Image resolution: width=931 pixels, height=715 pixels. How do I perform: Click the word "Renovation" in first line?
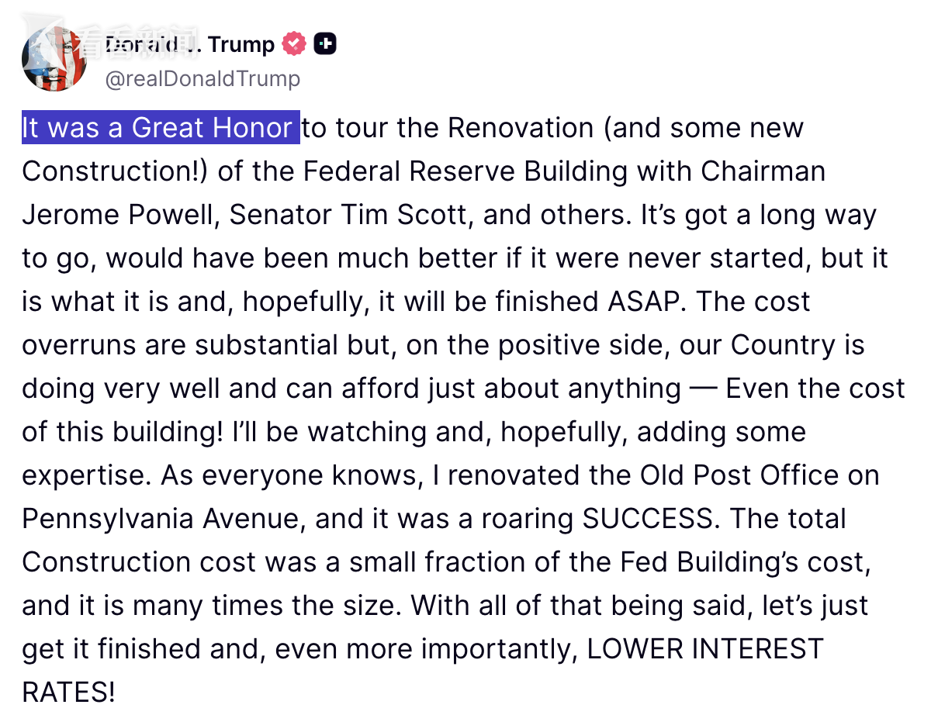pos(521,127)
